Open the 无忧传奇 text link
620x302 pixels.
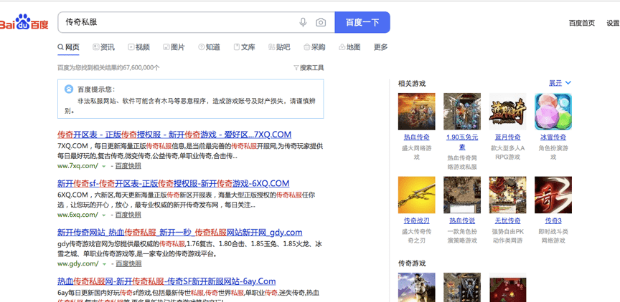(x=508, y=220)
